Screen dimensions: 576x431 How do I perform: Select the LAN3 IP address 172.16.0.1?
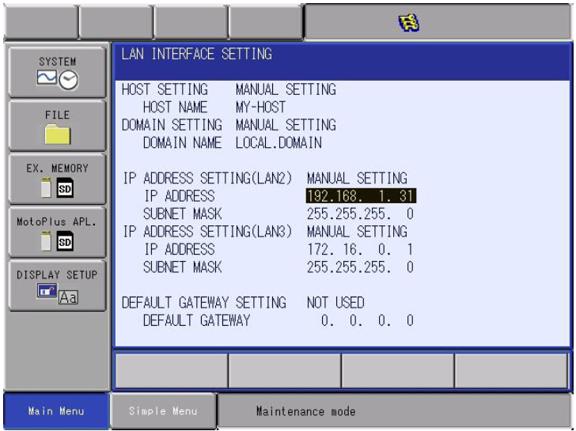point(360,250)
